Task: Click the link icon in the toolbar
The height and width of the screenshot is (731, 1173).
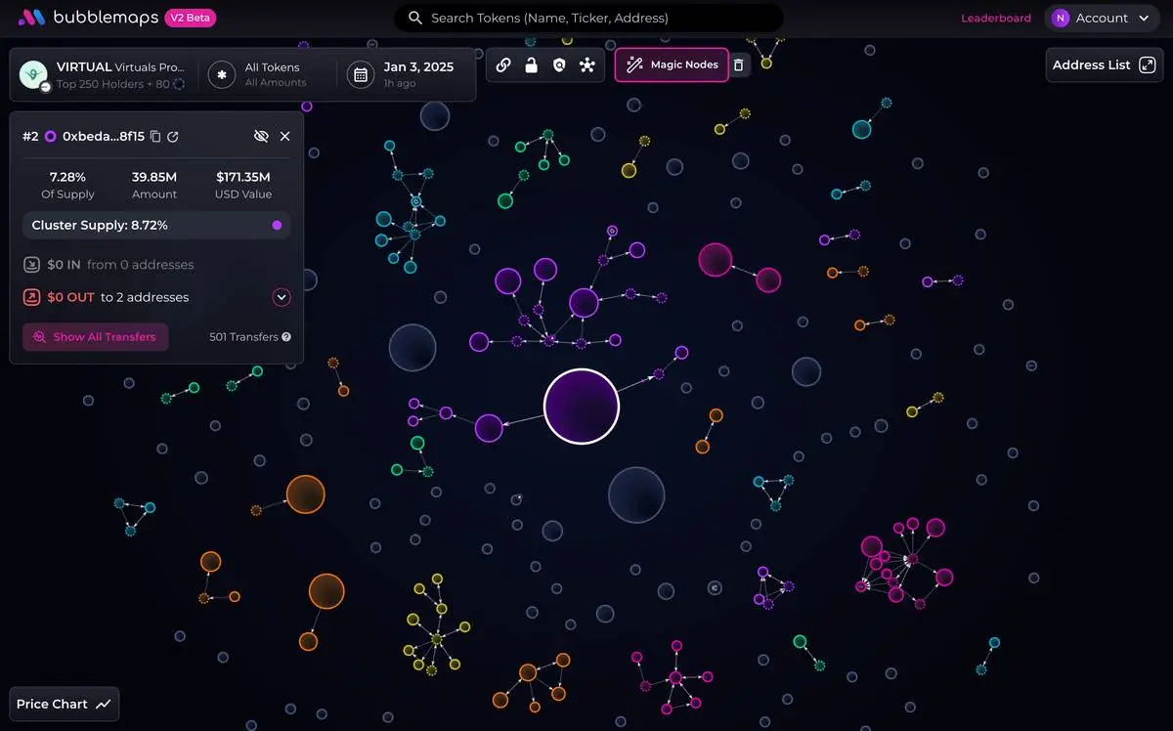Action: pyautogui.click(x=503, y=65)
